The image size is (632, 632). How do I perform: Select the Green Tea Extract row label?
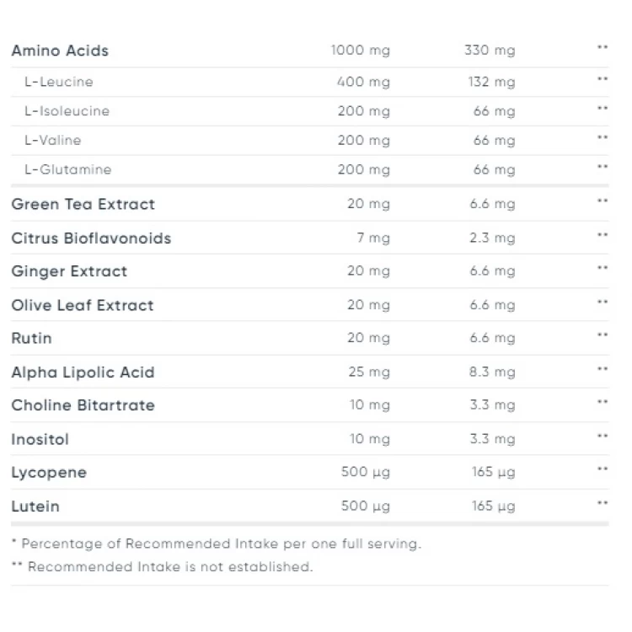click(x=83, y=205)
